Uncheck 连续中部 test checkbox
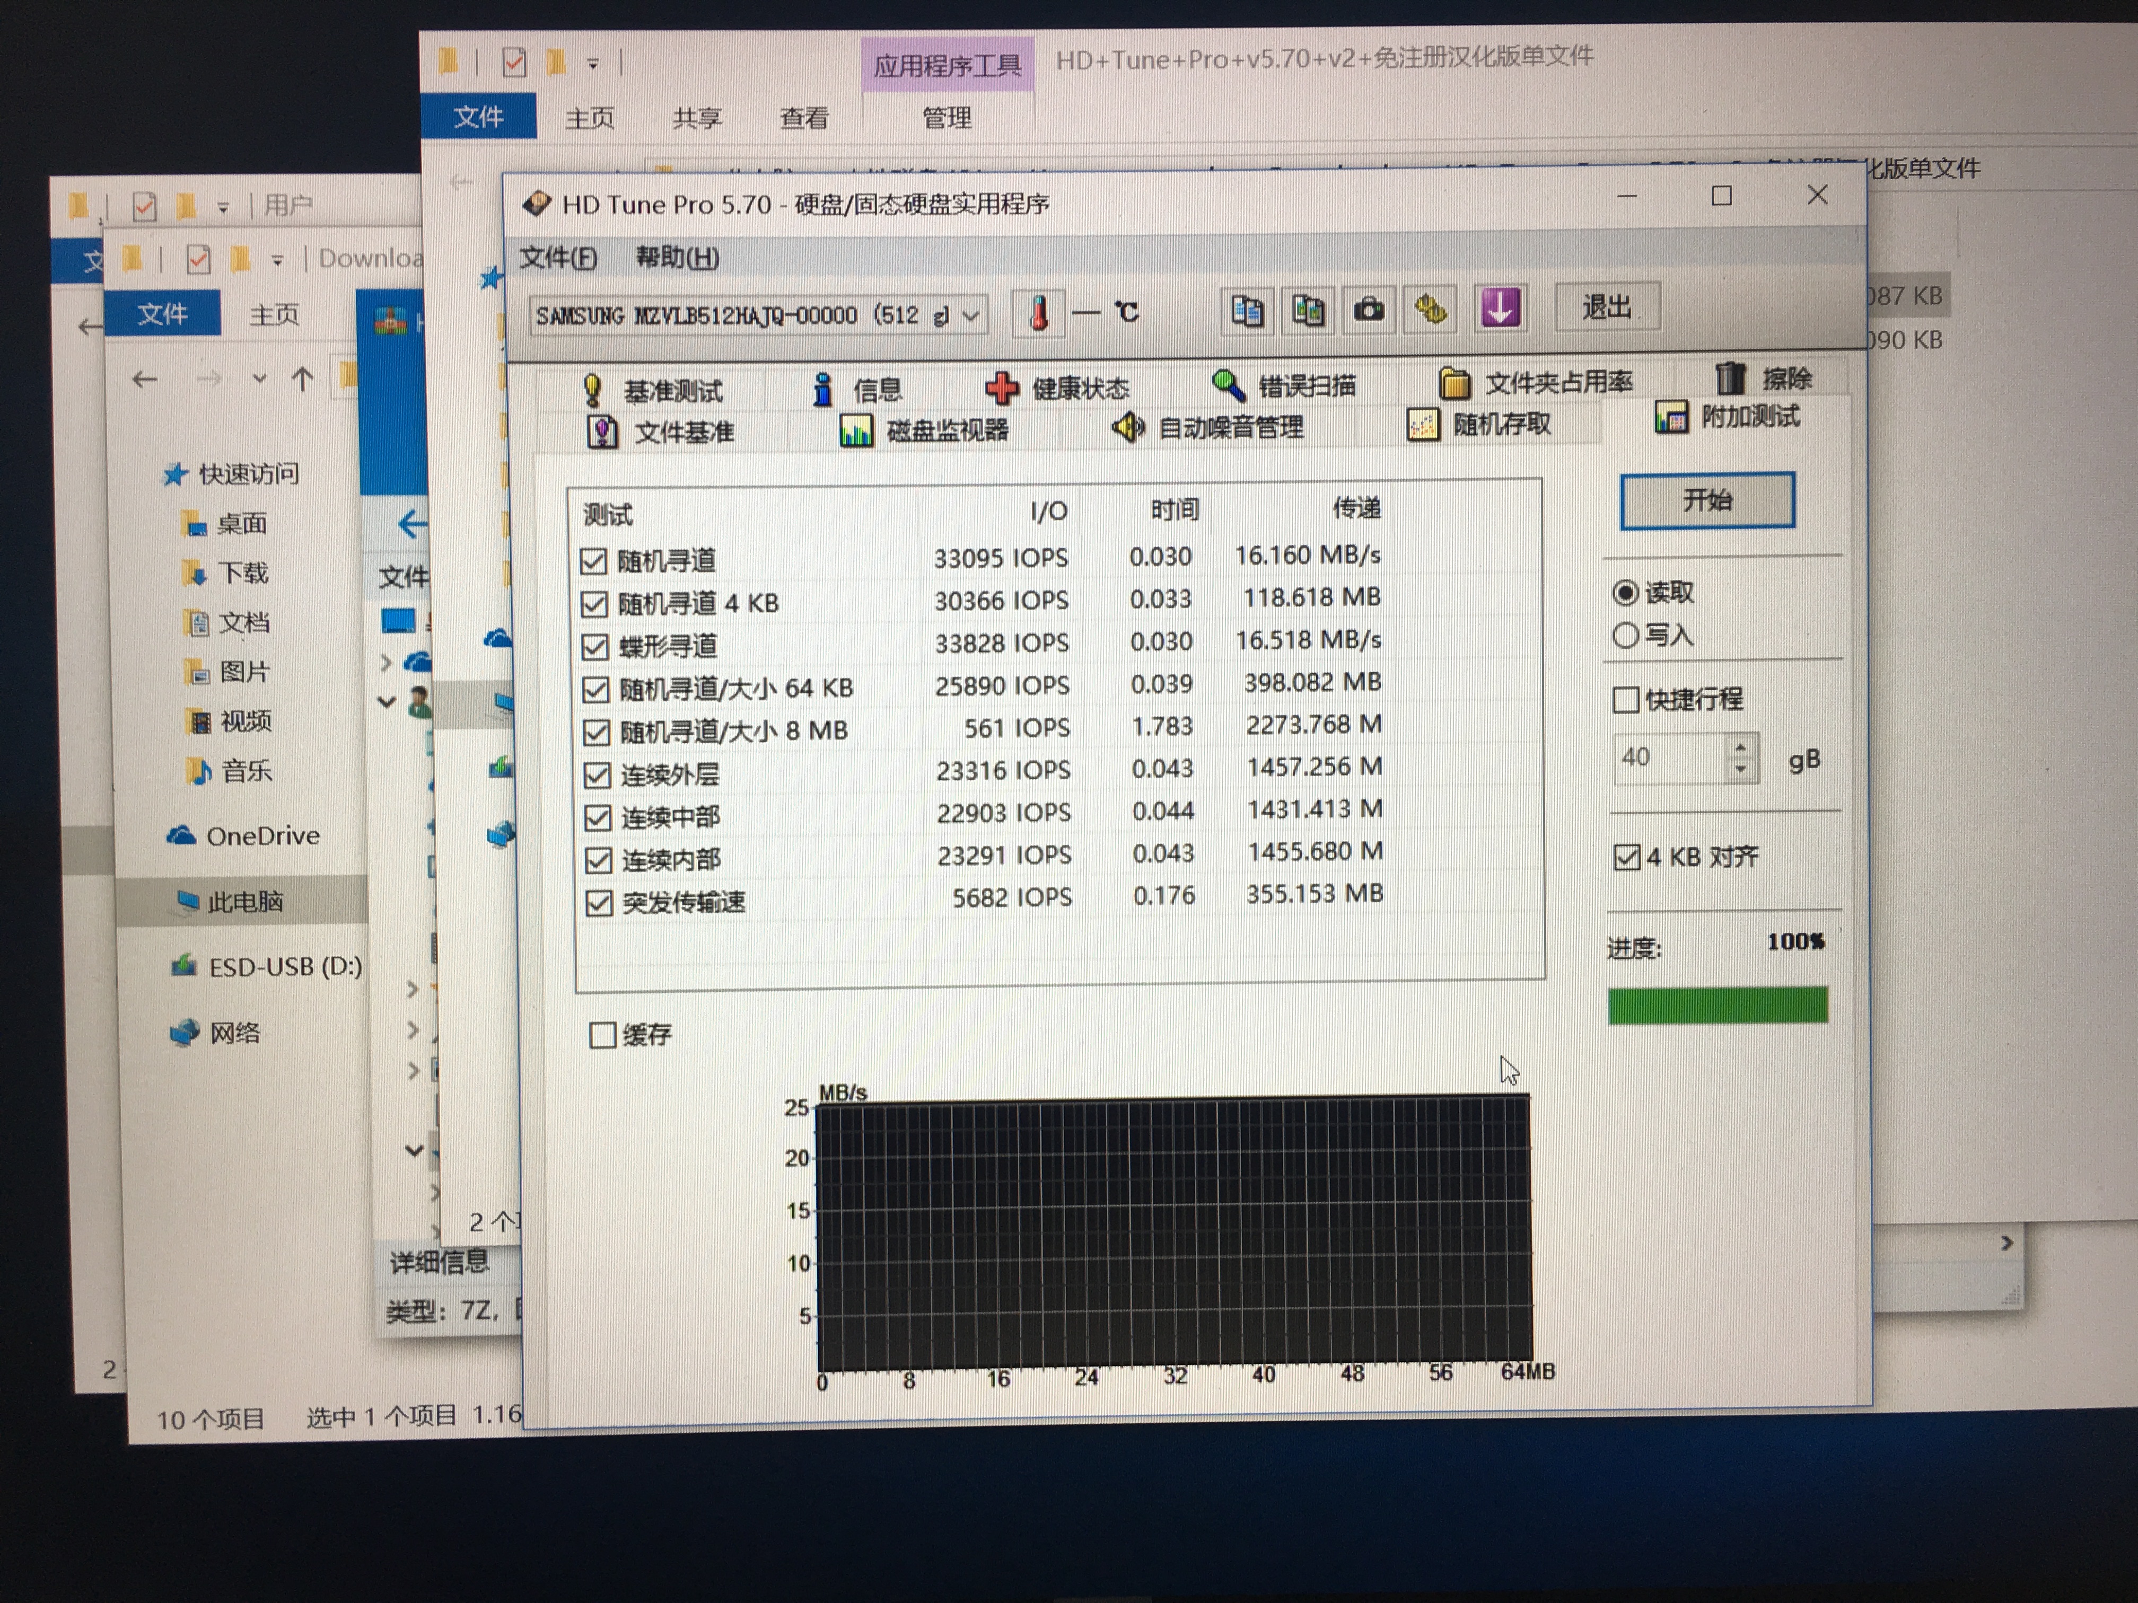 598,817
